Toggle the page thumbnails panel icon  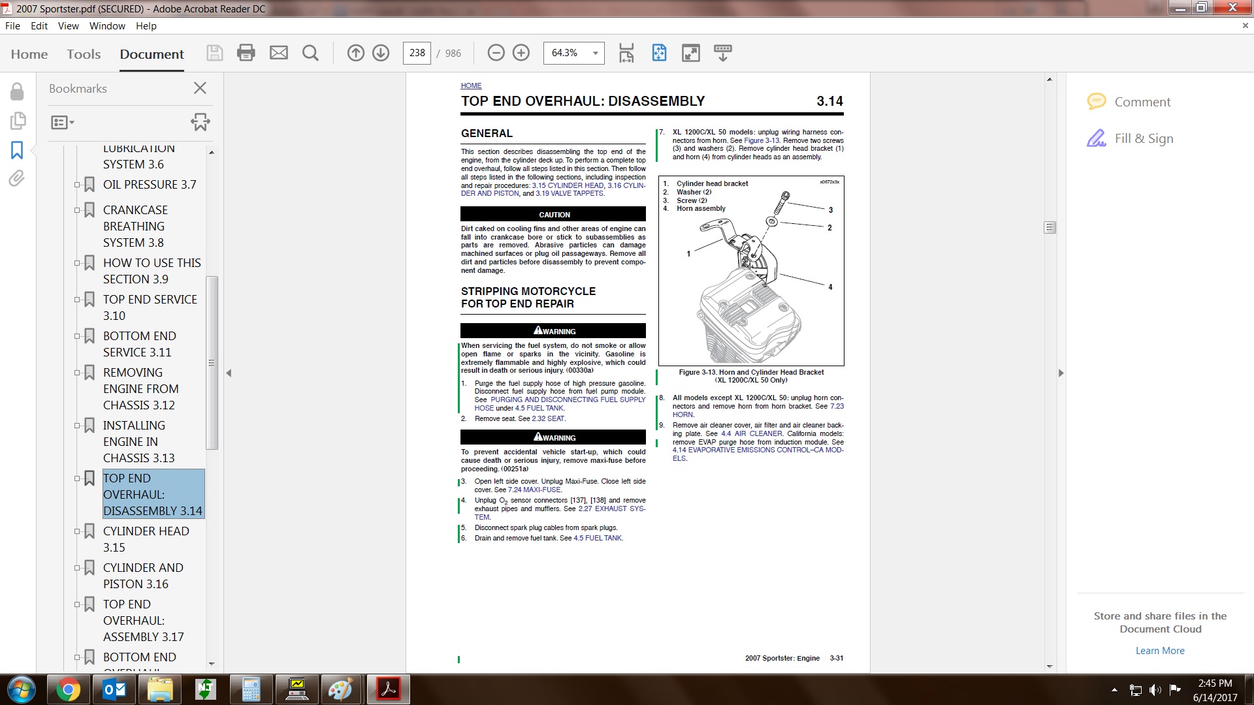coord(17,121)
